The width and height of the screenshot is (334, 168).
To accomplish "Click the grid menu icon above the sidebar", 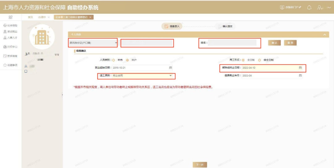I will click(11, 17).
